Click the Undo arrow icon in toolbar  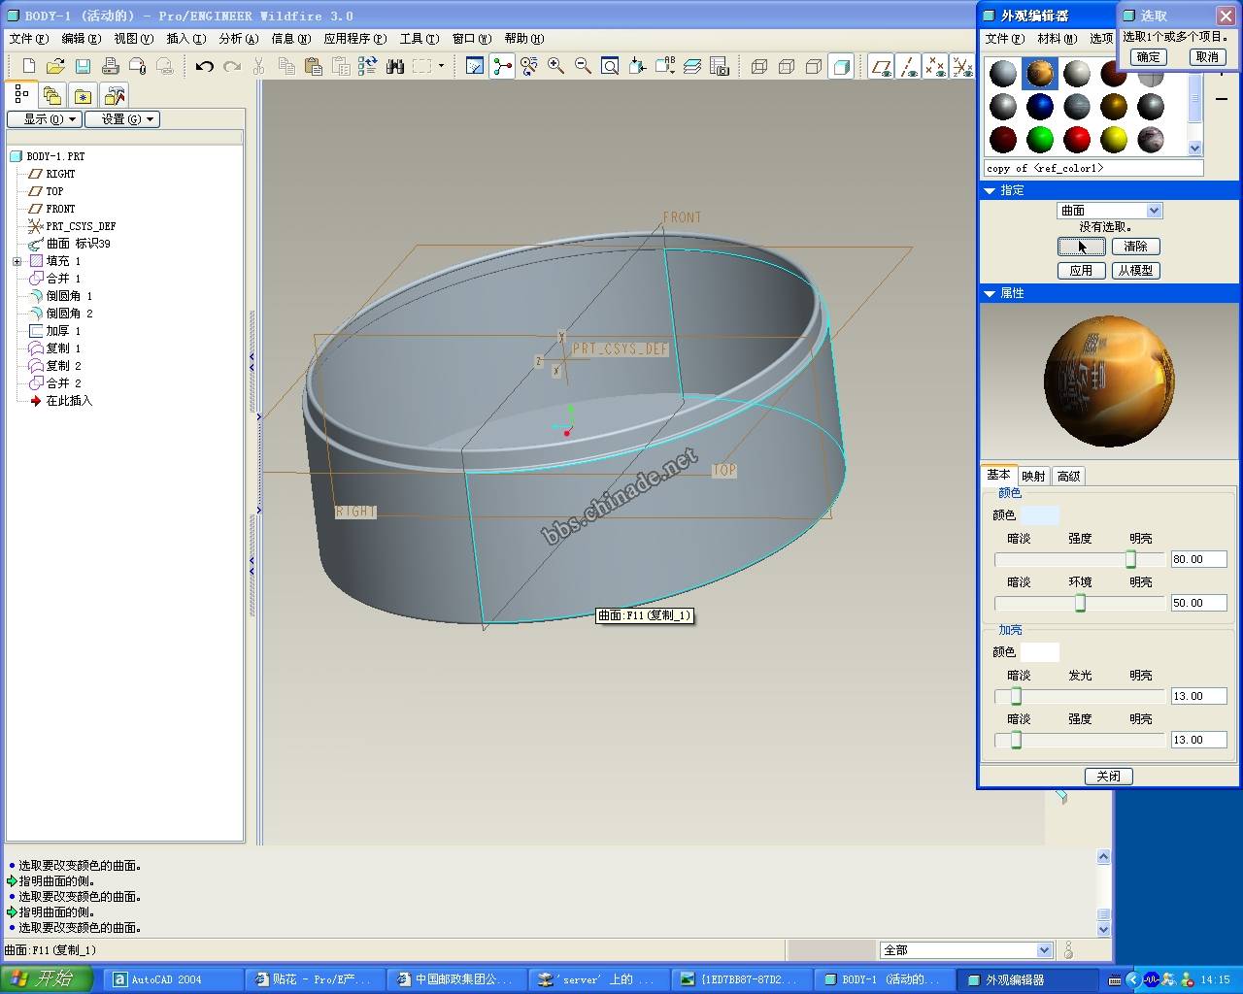(204, 66)
